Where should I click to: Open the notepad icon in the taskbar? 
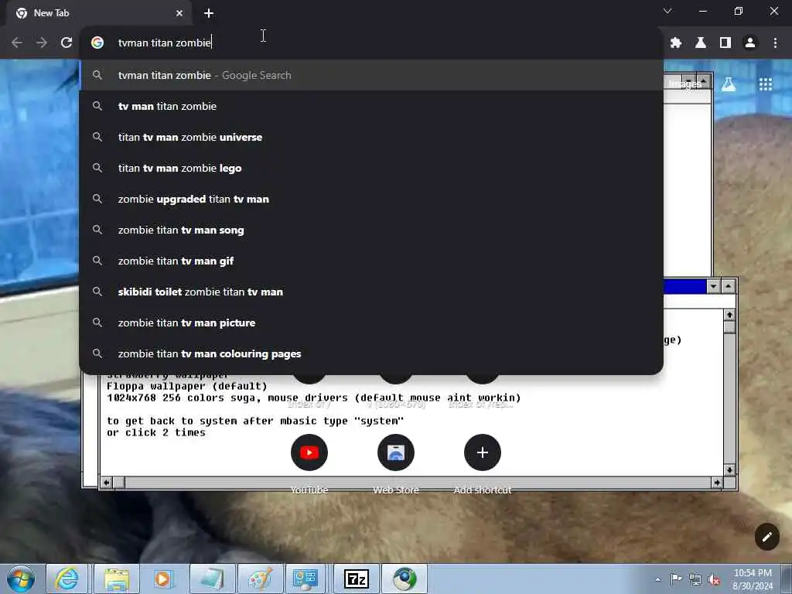pyautogui.click(x=212, y=579)
